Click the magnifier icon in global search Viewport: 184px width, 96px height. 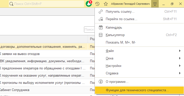click(x=11, y=4)
